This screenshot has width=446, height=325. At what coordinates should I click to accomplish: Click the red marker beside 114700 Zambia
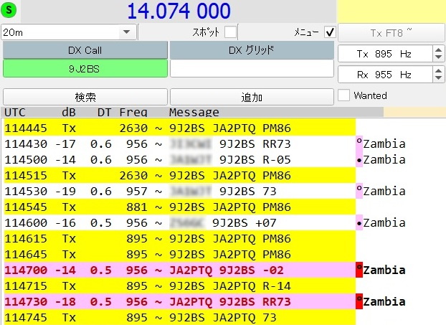[359, 270]
